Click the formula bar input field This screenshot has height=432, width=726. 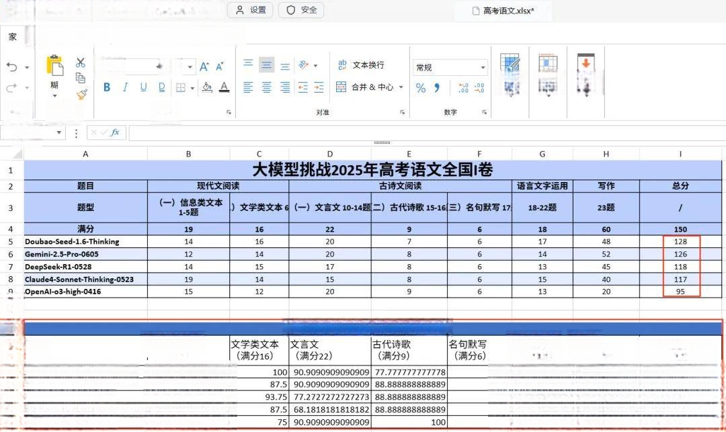pos(427,133)
